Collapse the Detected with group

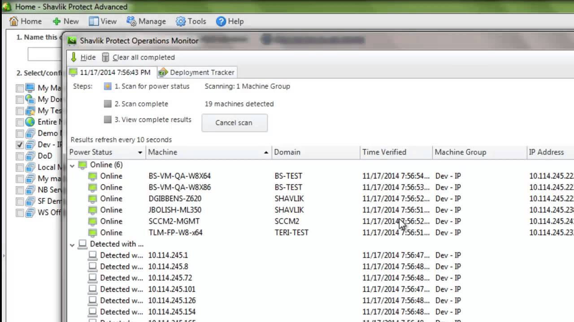[x=72, y=245]
